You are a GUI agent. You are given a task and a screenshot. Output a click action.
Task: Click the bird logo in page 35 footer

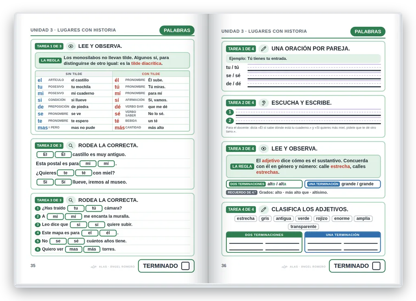pos(94,267)
